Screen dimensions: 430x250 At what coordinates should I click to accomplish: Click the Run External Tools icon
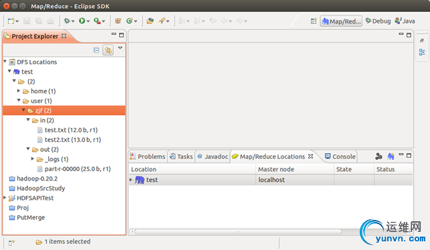(x=97, y=21)
